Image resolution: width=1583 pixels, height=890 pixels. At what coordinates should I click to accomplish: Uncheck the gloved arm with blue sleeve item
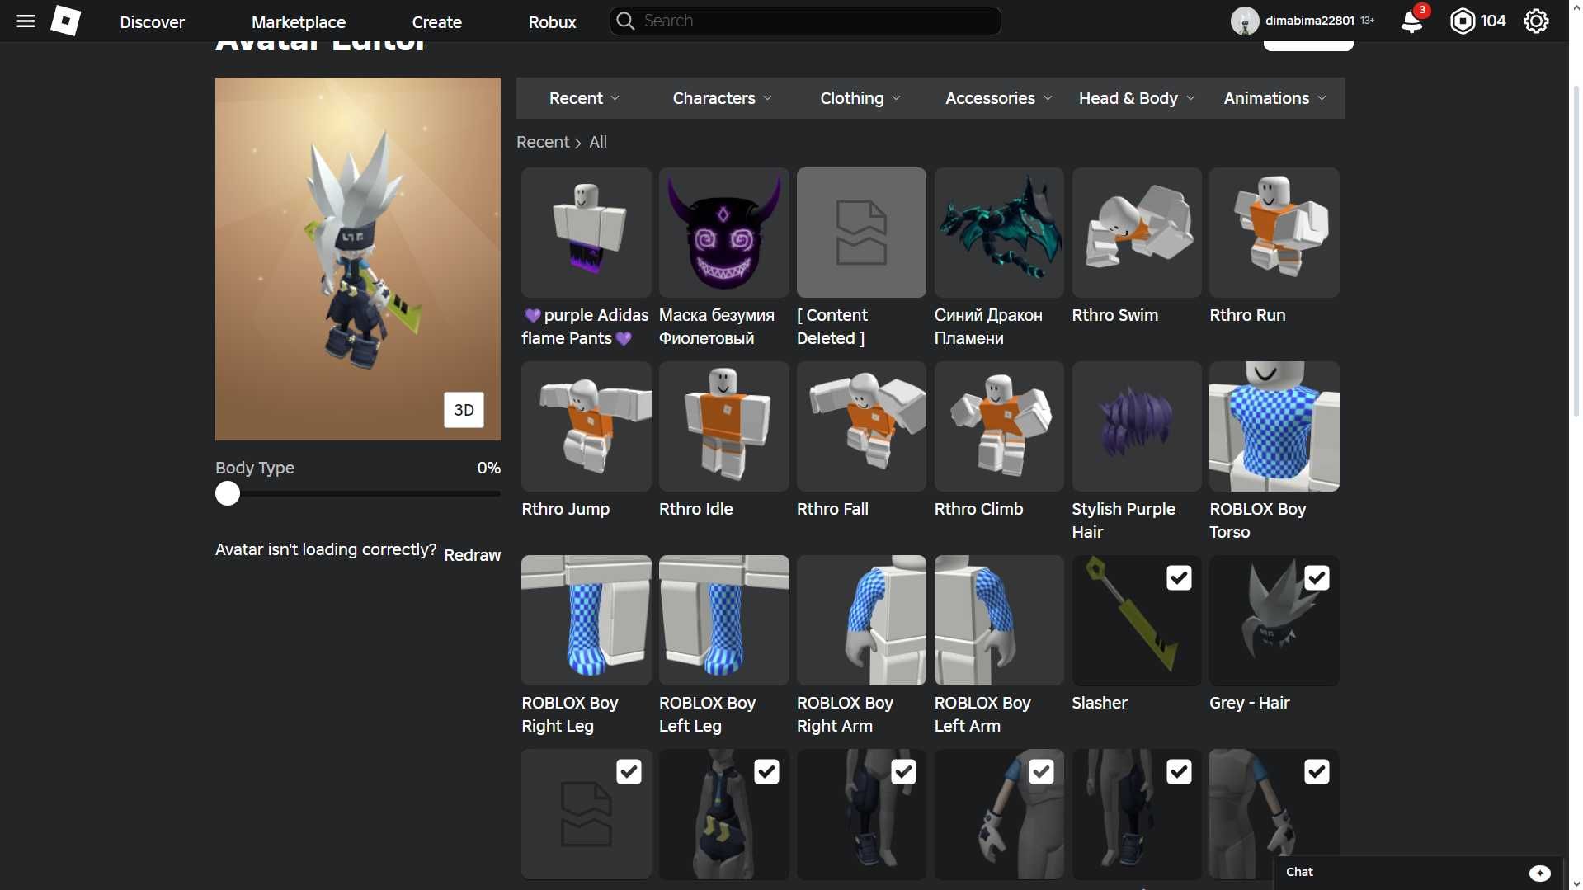tap(1041, 772)
